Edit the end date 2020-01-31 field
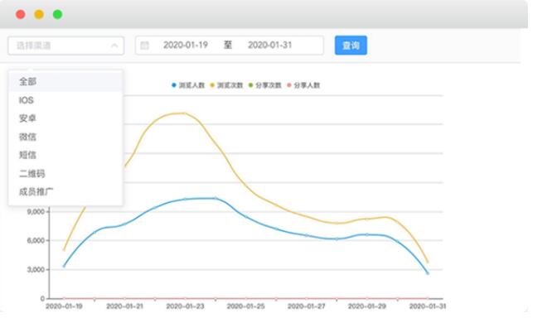533x318 pixels. 270,46
